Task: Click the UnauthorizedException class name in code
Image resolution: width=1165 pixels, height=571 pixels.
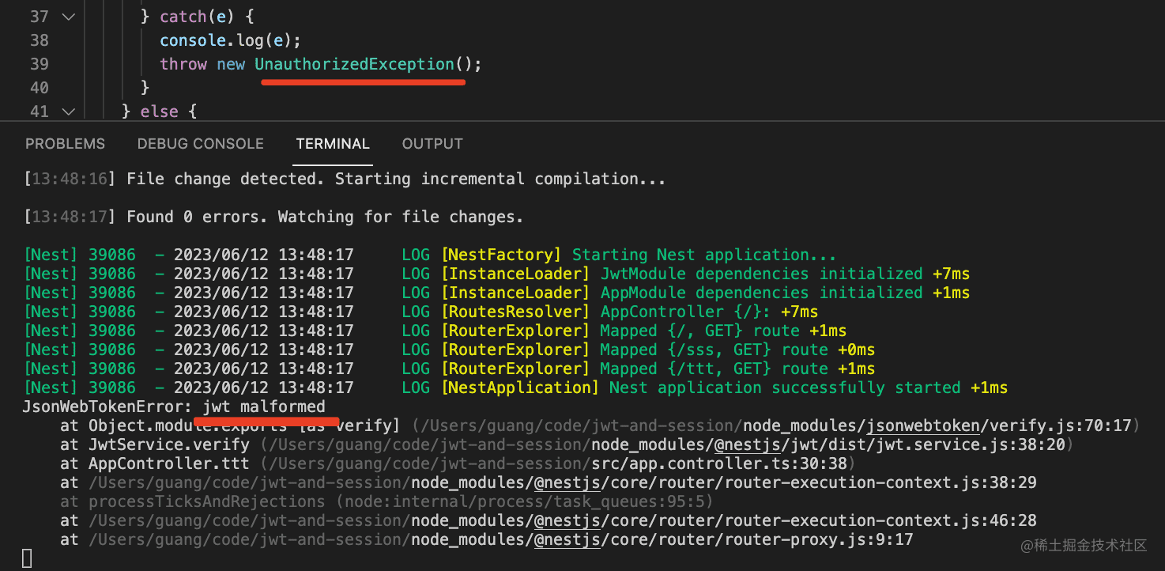Action: [354, 64]
